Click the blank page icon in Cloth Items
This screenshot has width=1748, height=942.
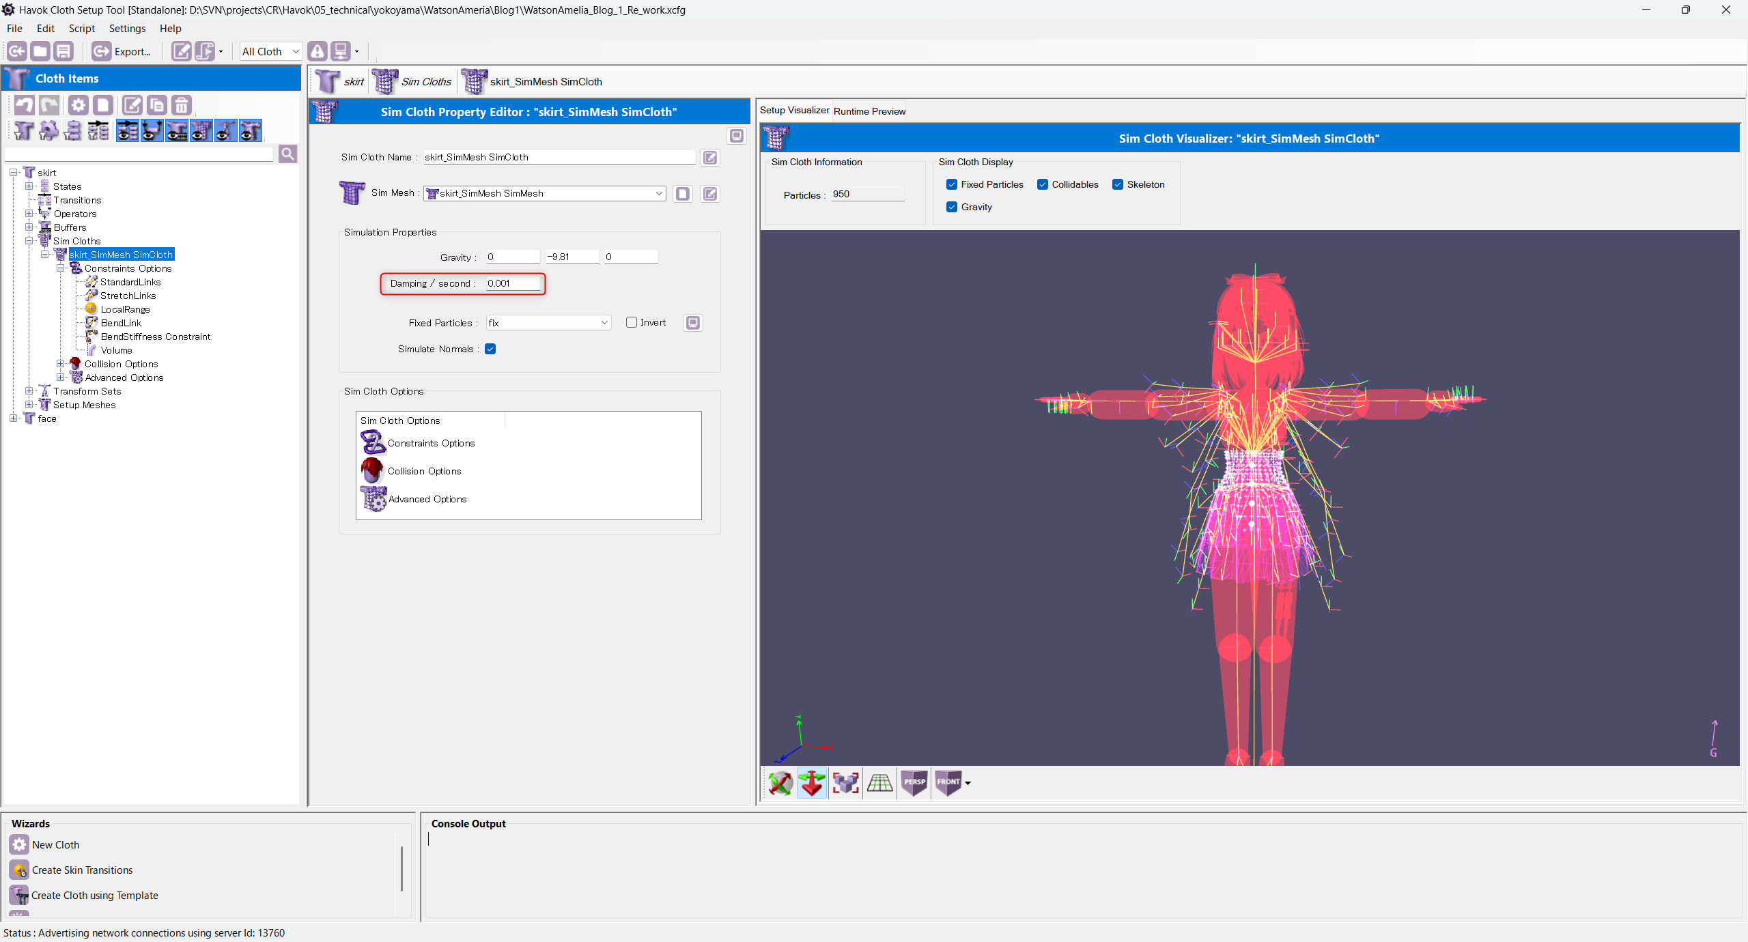(x=103, y=105)
